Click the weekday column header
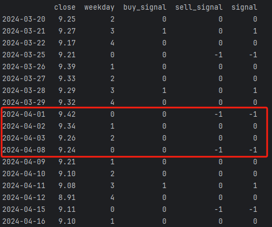 99,8
